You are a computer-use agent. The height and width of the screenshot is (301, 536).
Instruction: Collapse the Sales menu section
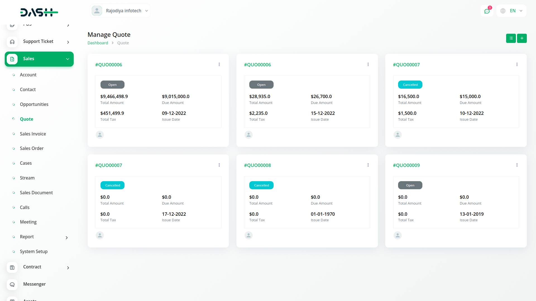click(x=67, y=59)
